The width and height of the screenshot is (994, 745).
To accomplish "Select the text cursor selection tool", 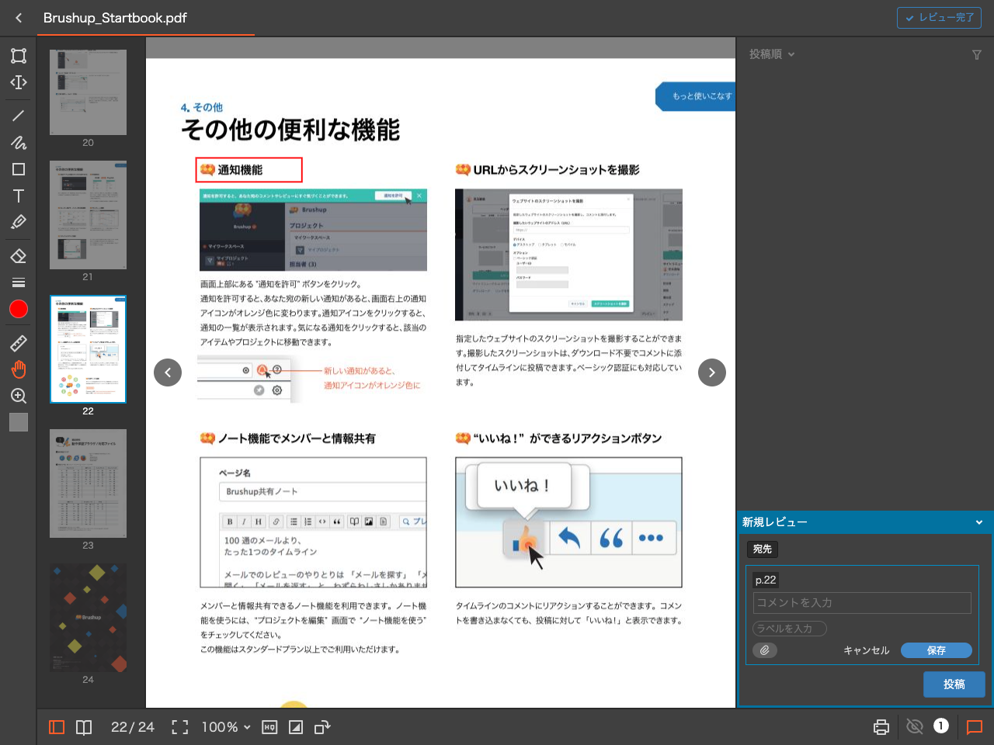I will [x=19, y=82].
